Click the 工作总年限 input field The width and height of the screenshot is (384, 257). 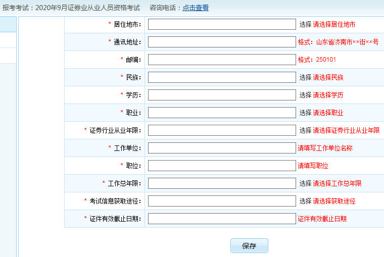[222, 183]
